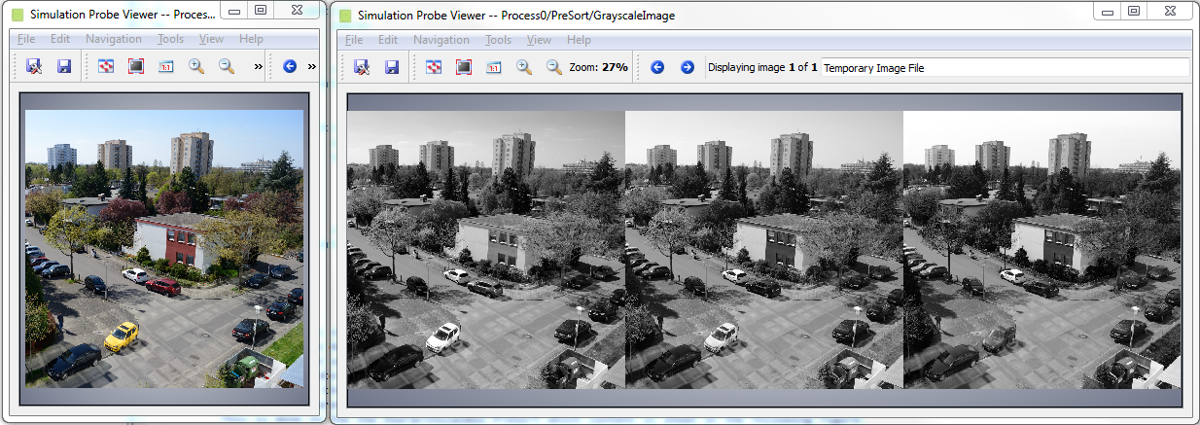Expand hidden zoom toolbar items in left window

coord(258,66)
